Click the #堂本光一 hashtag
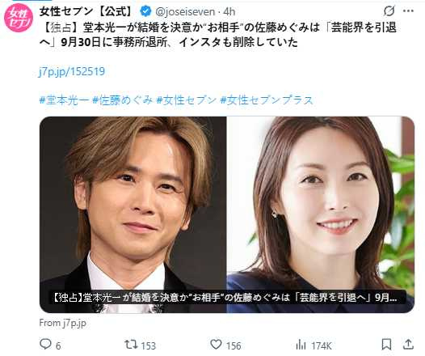The width and height of the screenshot is (425, 356). pyautogui.click(x=64, y=100)
